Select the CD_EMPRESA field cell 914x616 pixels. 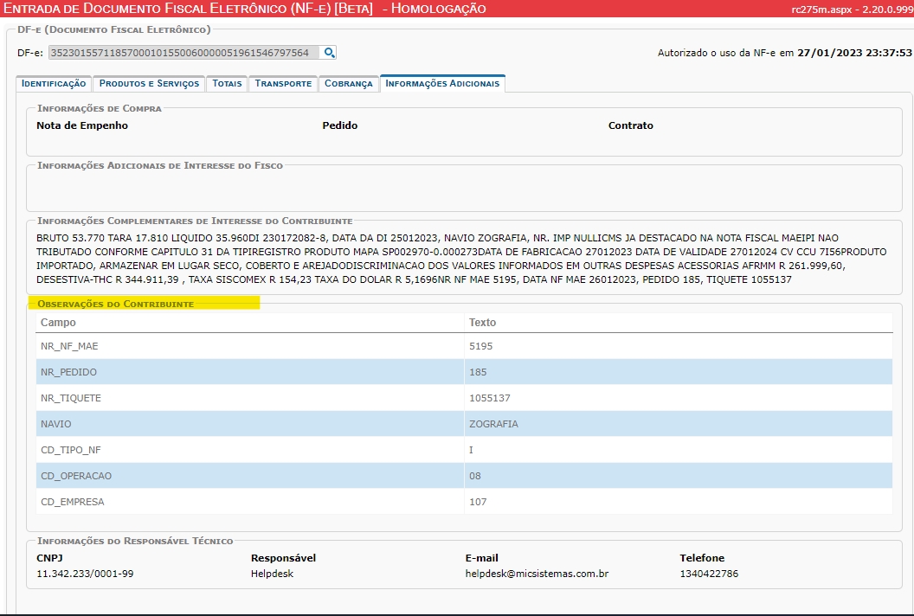click(x=250, y=502)
